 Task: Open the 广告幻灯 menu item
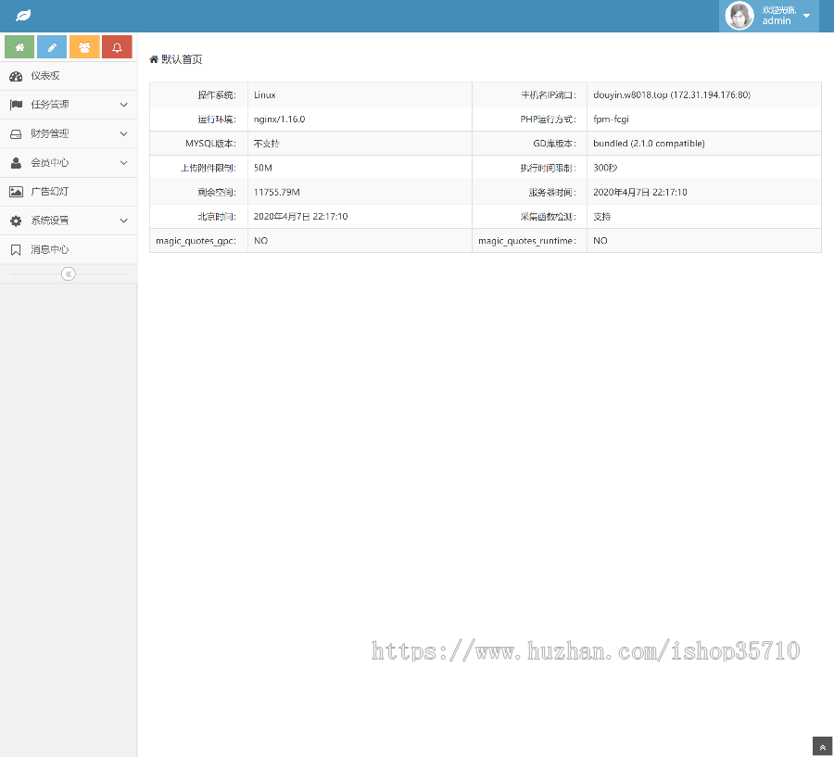(x=69, y=192)
